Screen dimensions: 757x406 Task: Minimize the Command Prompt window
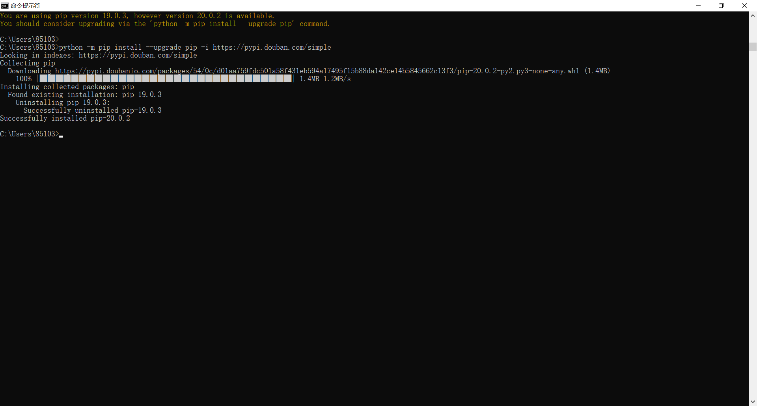(698, 6)
